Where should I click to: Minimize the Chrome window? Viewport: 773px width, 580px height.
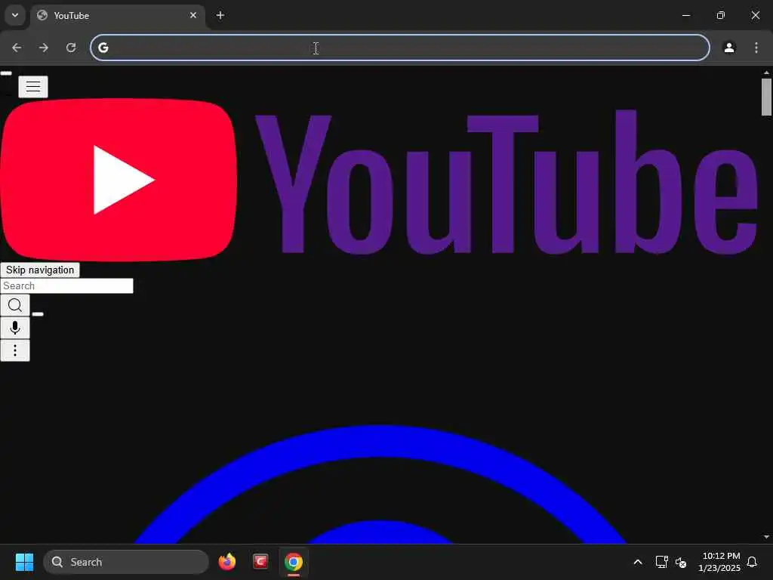coord(686,15)
